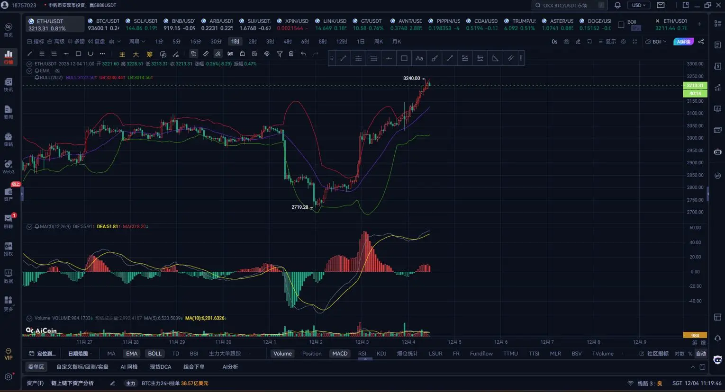Expand the chart type candlestick dropdown
The image size is (725, 392).
coord(115,42)
